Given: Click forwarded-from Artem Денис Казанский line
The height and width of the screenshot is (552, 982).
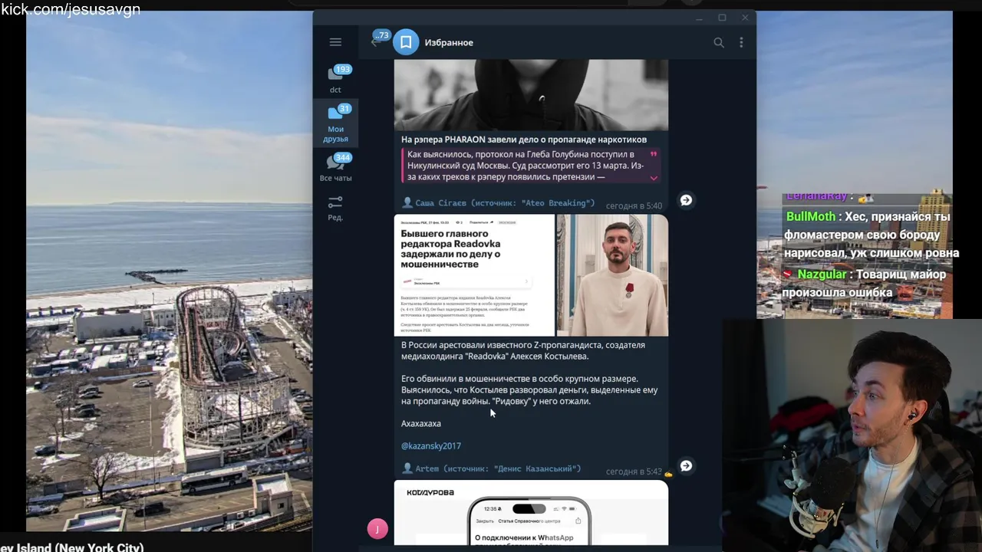Looking at the screenshot, I should pyautogui.click(x=492, y=468).
